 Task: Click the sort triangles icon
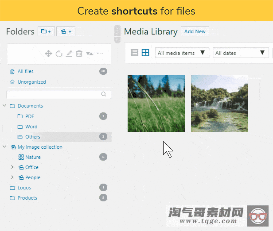[90, 54]
